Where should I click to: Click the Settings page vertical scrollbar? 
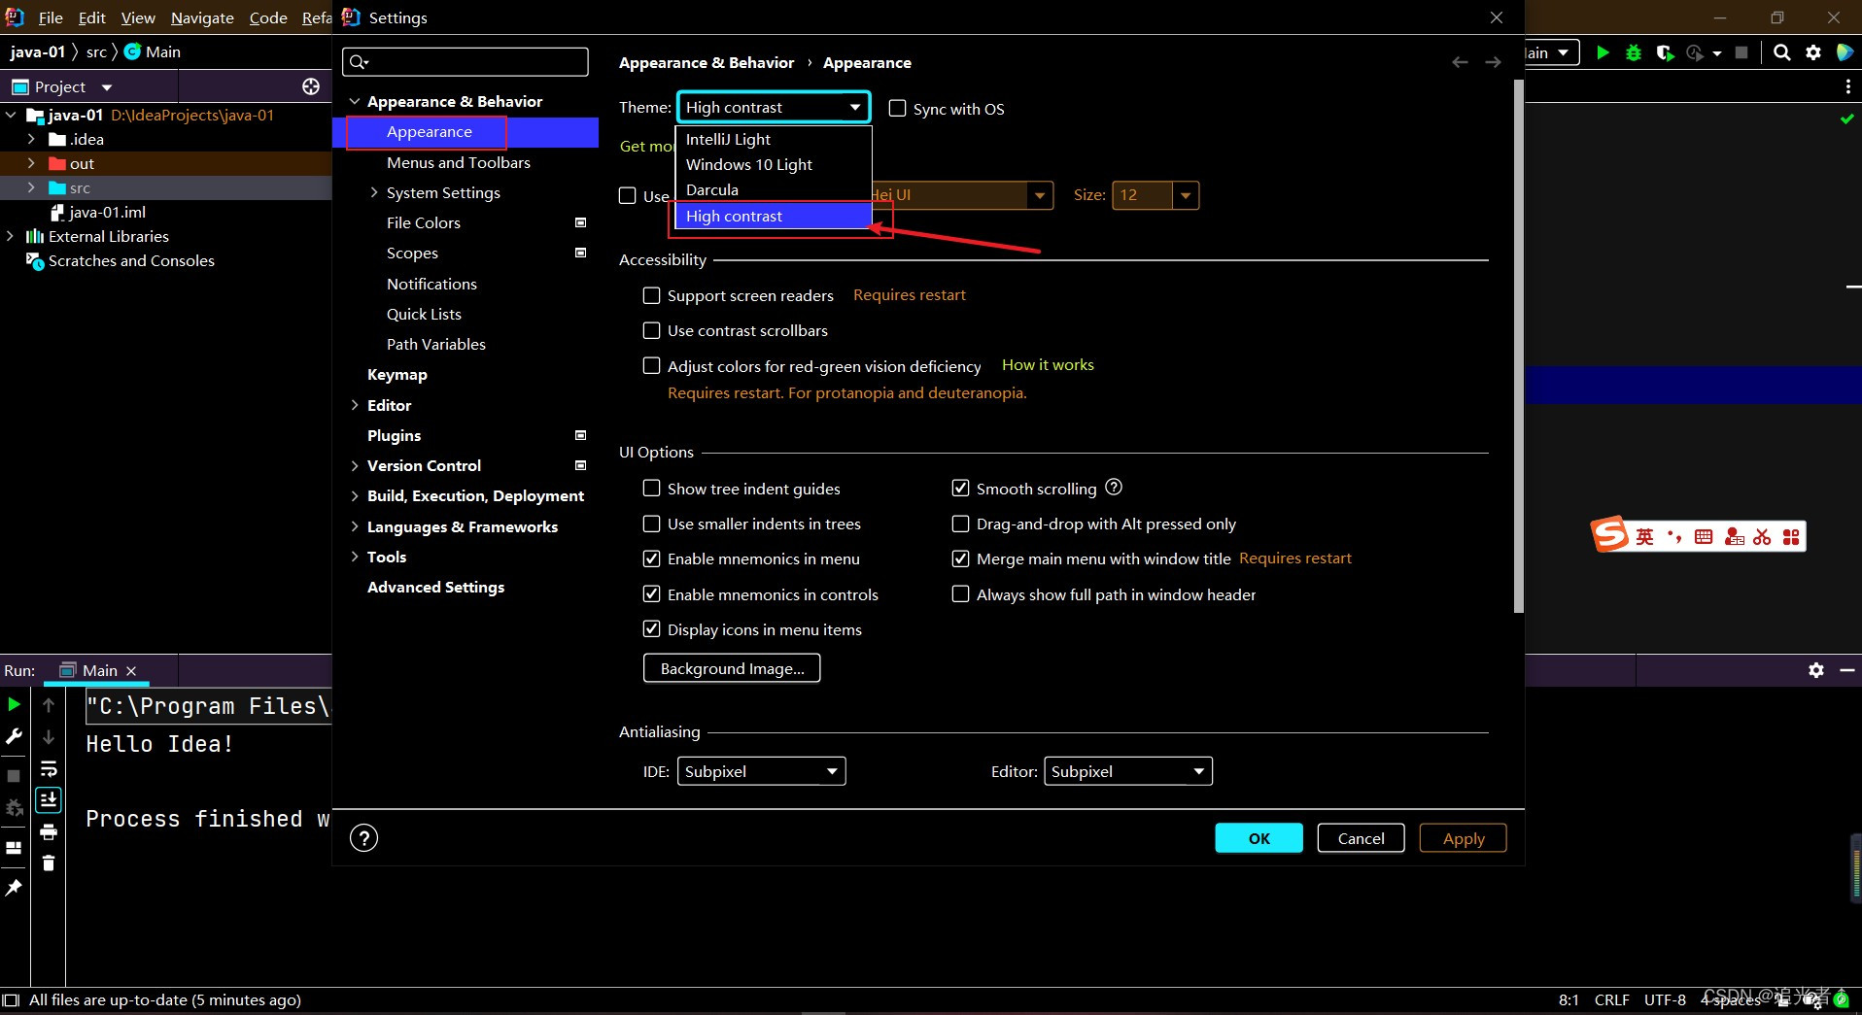tap(1519, 347)
